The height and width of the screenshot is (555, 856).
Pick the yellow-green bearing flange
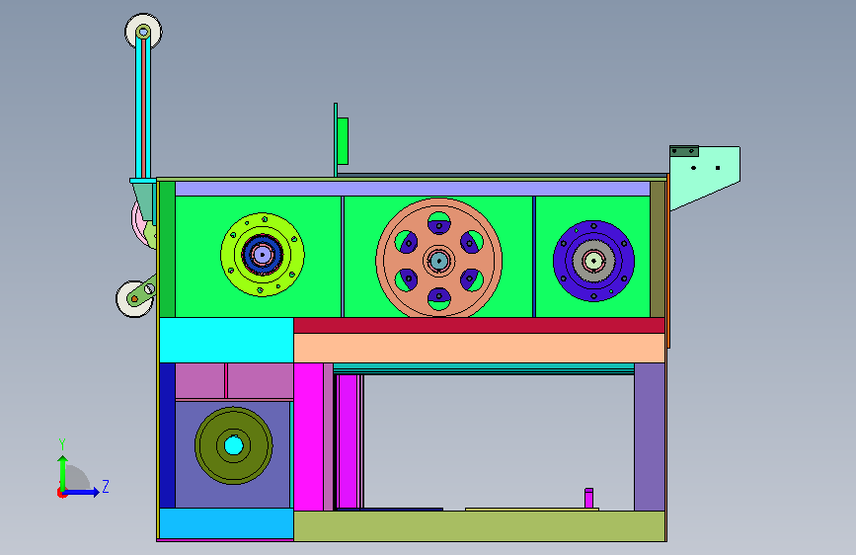click(263, 255)
